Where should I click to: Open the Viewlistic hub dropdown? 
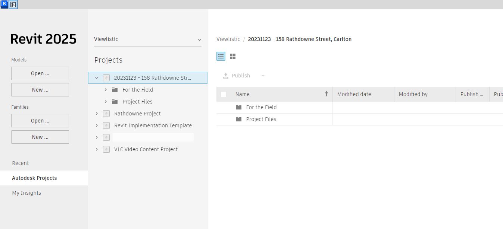coord(148,39)
